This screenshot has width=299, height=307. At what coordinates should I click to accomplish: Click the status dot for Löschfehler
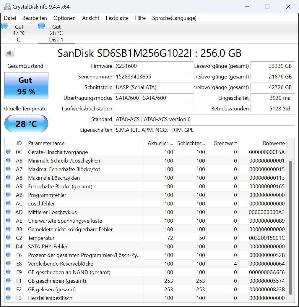(x=8, y=203)
